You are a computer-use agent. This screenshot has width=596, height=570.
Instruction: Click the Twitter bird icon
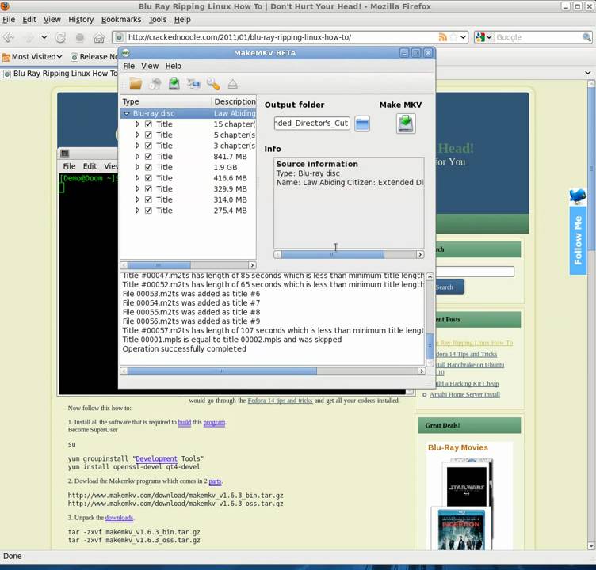click(x=577, y=196)
